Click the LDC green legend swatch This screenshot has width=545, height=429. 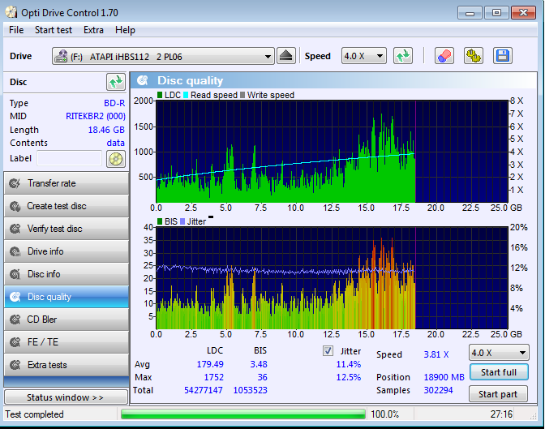click(x=160, y=95)
